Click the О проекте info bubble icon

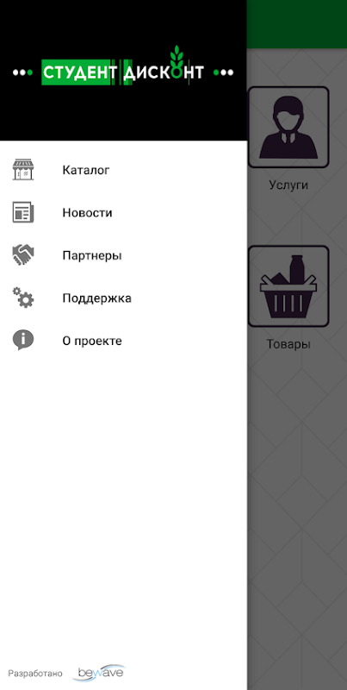(23, 341)
